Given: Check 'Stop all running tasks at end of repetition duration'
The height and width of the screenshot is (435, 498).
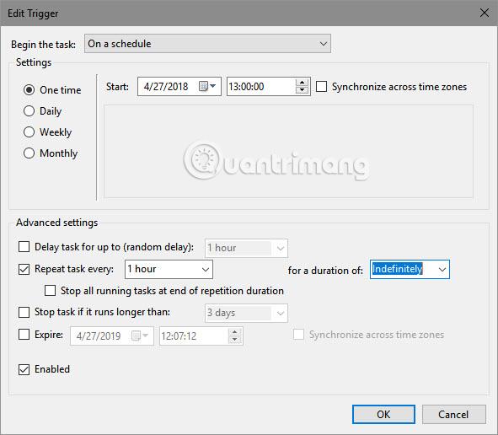Looking at the screenshot, I should pos(50,291).
